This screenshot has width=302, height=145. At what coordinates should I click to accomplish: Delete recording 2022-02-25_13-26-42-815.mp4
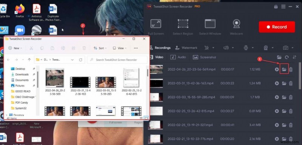tap(291, 111)
